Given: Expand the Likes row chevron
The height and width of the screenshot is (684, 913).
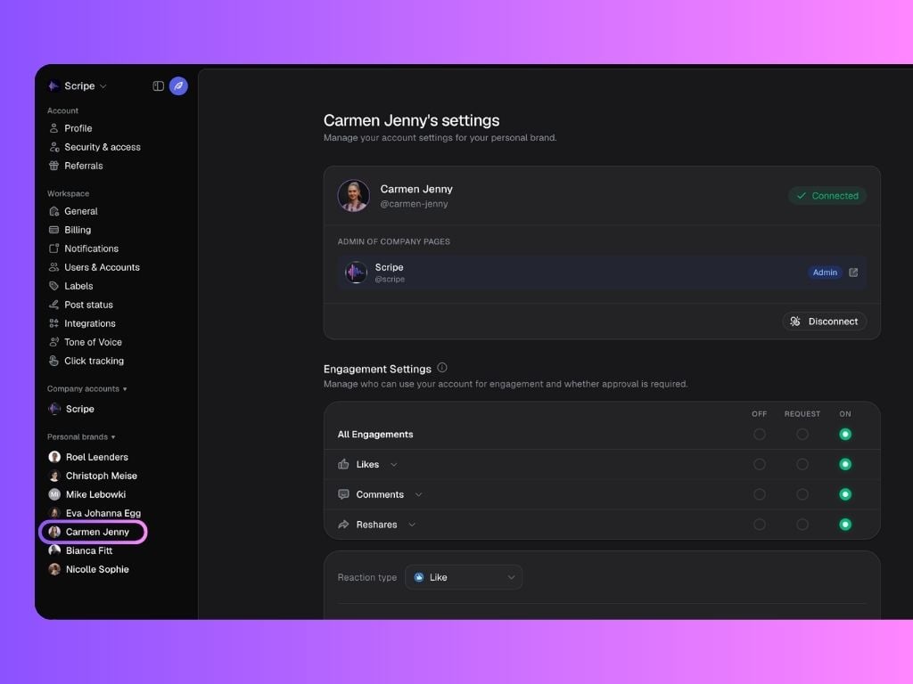Looking at the screenshot, I should (x=394, y=465).
